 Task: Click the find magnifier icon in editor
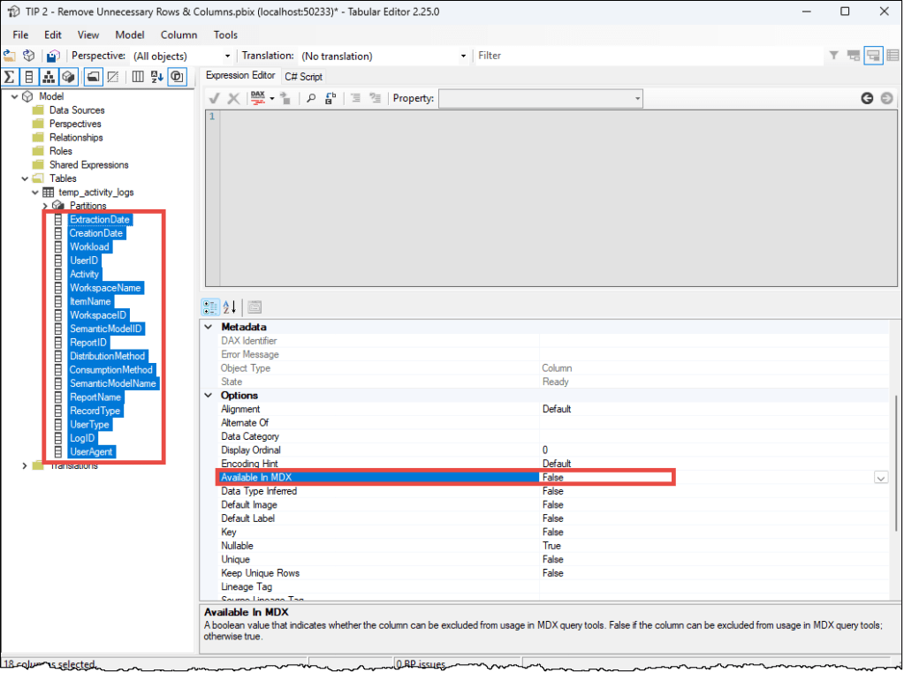pyautogui.click(x=311, y=98)
